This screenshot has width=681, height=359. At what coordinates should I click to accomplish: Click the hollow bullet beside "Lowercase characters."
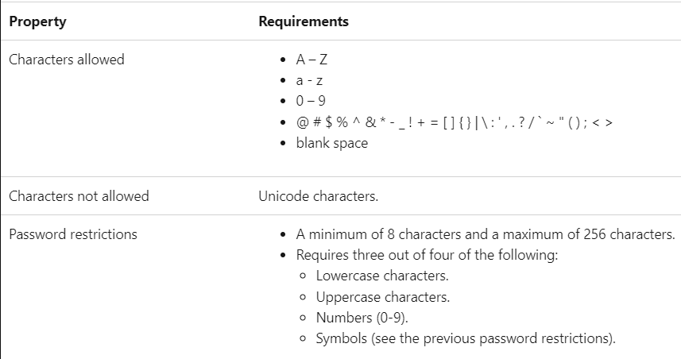[x=304, y=277]
